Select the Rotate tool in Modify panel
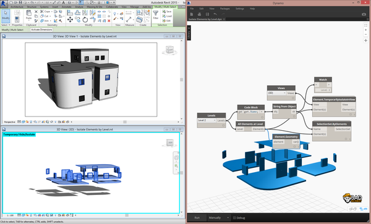Image resolution: width=371 pixels, height=224 pixels. (x=85, y=20)
